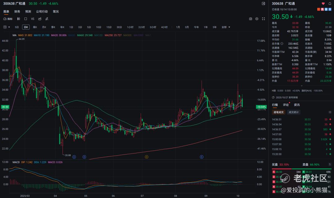The width and height of the screenshot is (334, 198).
Task: Take a chart snapshot with camera icon
Action: click(x=250, y=19)
